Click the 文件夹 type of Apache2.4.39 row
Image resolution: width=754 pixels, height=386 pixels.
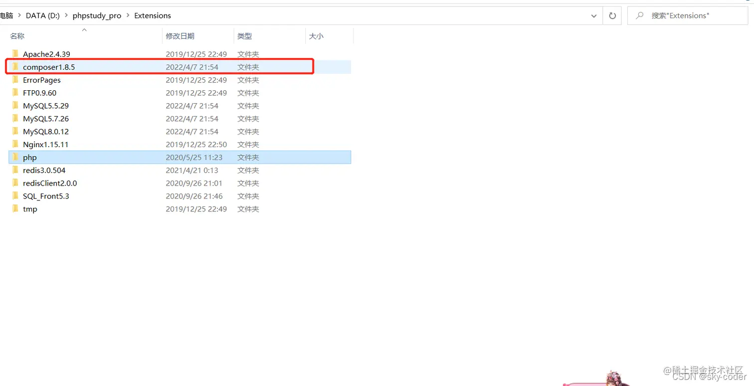coord(248,54)
